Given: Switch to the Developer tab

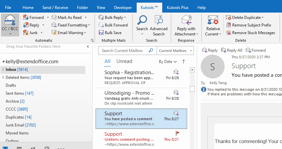Looking at the screenshot, I should pos(123,8).
